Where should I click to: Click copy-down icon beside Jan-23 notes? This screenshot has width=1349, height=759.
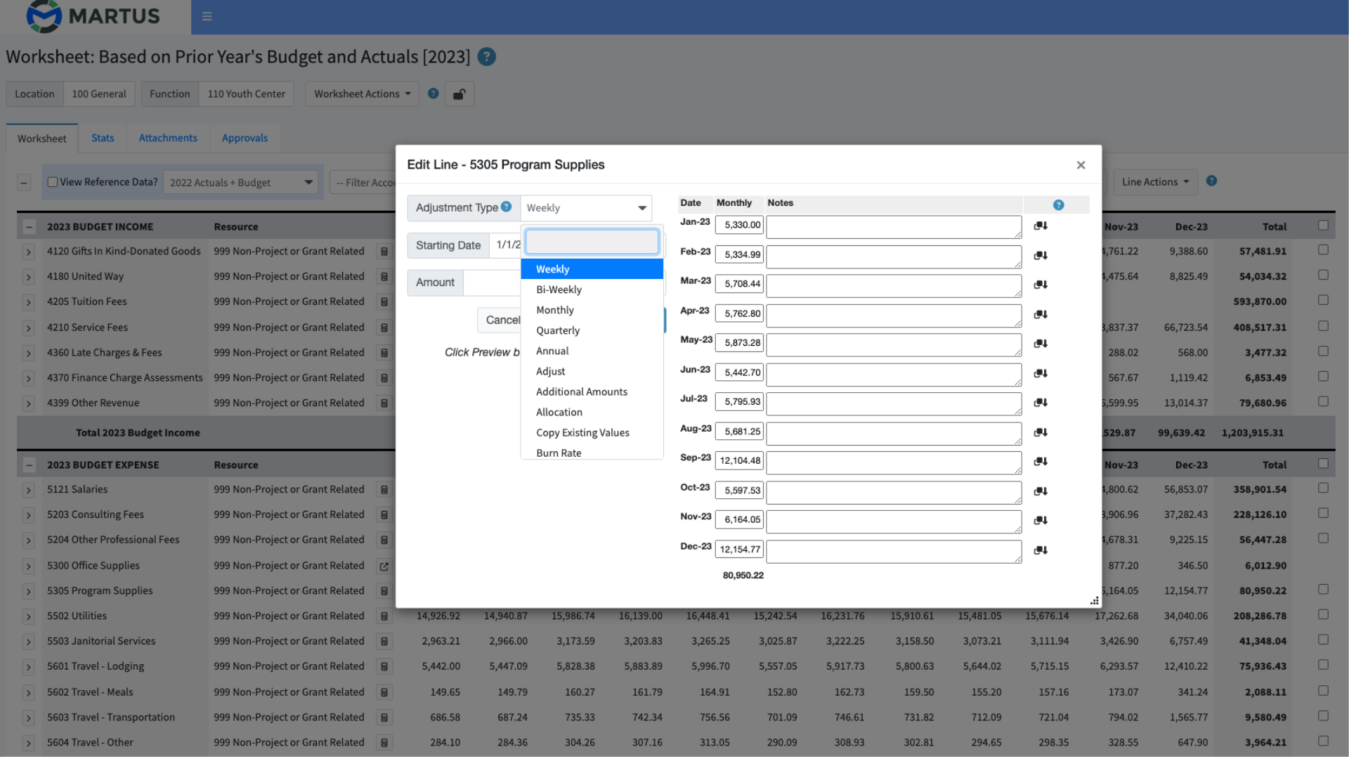pyautogui.click(x=1040, y=226)
